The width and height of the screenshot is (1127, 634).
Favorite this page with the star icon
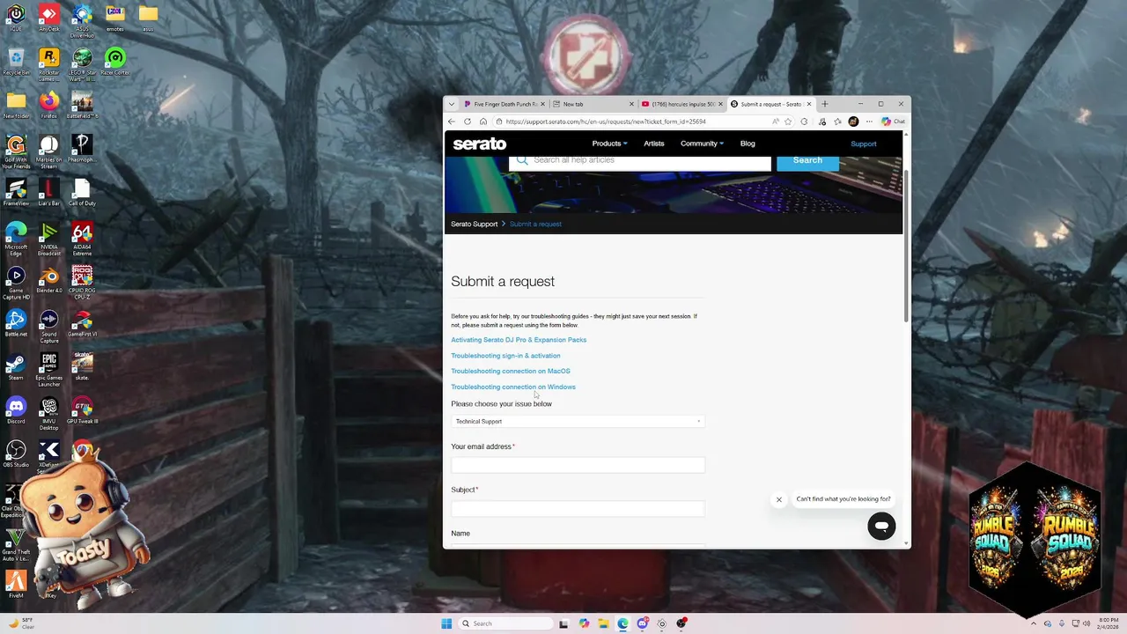788,122
